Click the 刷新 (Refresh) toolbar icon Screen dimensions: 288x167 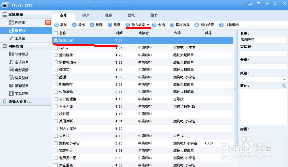point(110,25)
